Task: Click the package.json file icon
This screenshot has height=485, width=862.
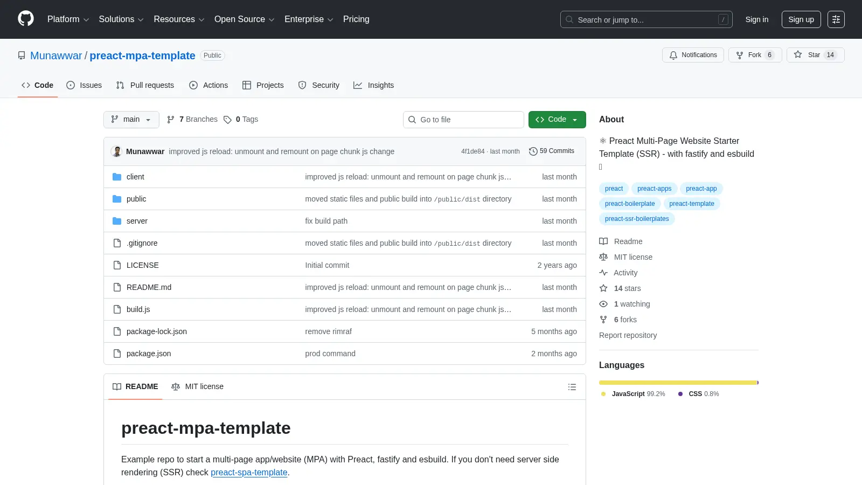Action: [117, 354]
